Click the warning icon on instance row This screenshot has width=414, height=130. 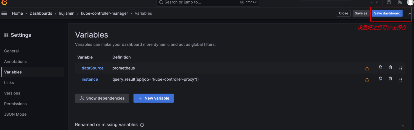click(x=367, y=79)
